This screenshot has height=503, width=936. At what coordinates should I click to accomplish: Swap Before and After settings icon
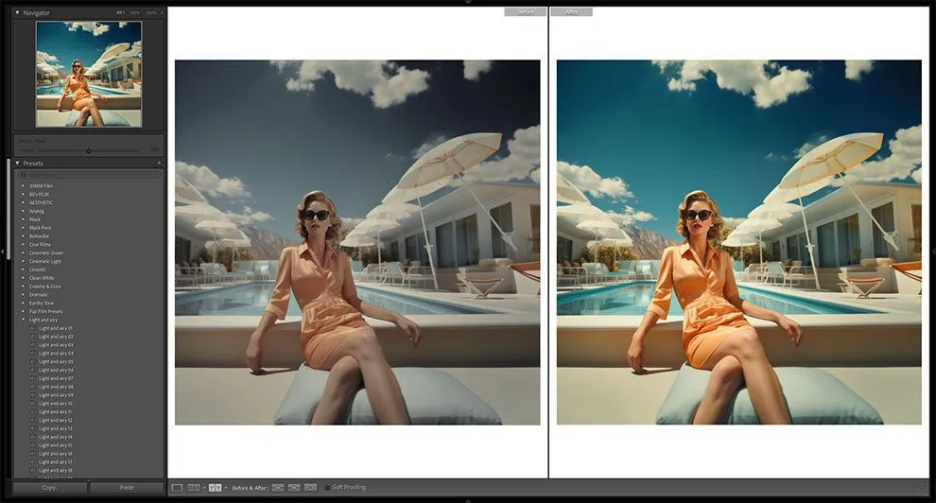tap(310, 488)
